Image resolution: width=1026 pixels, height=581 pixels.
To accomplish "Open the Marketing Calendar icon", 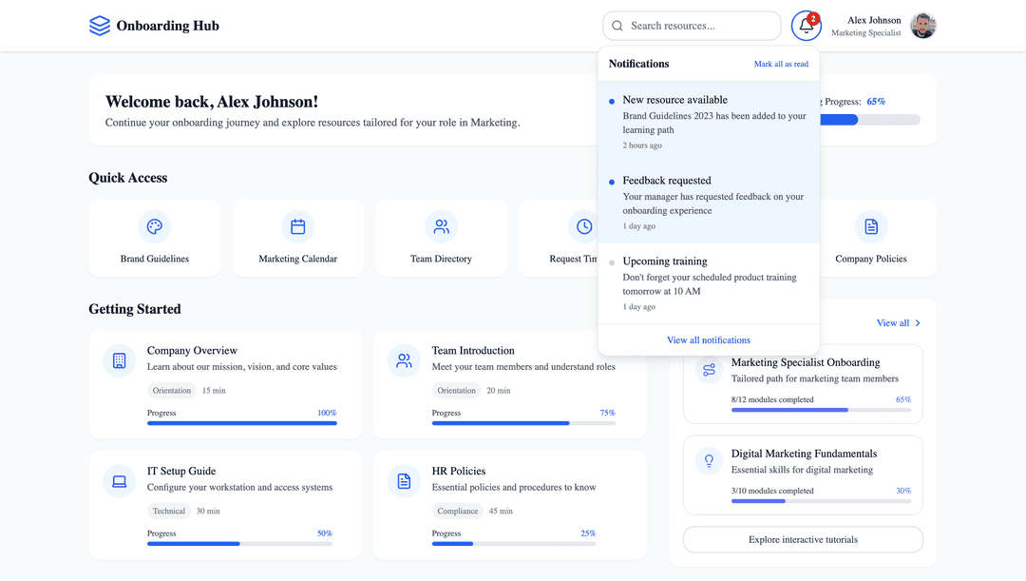I will pos(297,226).
